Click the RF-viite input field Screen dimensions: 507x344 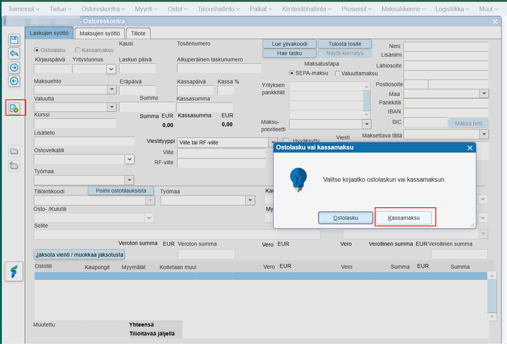click(x=222, y=163)
